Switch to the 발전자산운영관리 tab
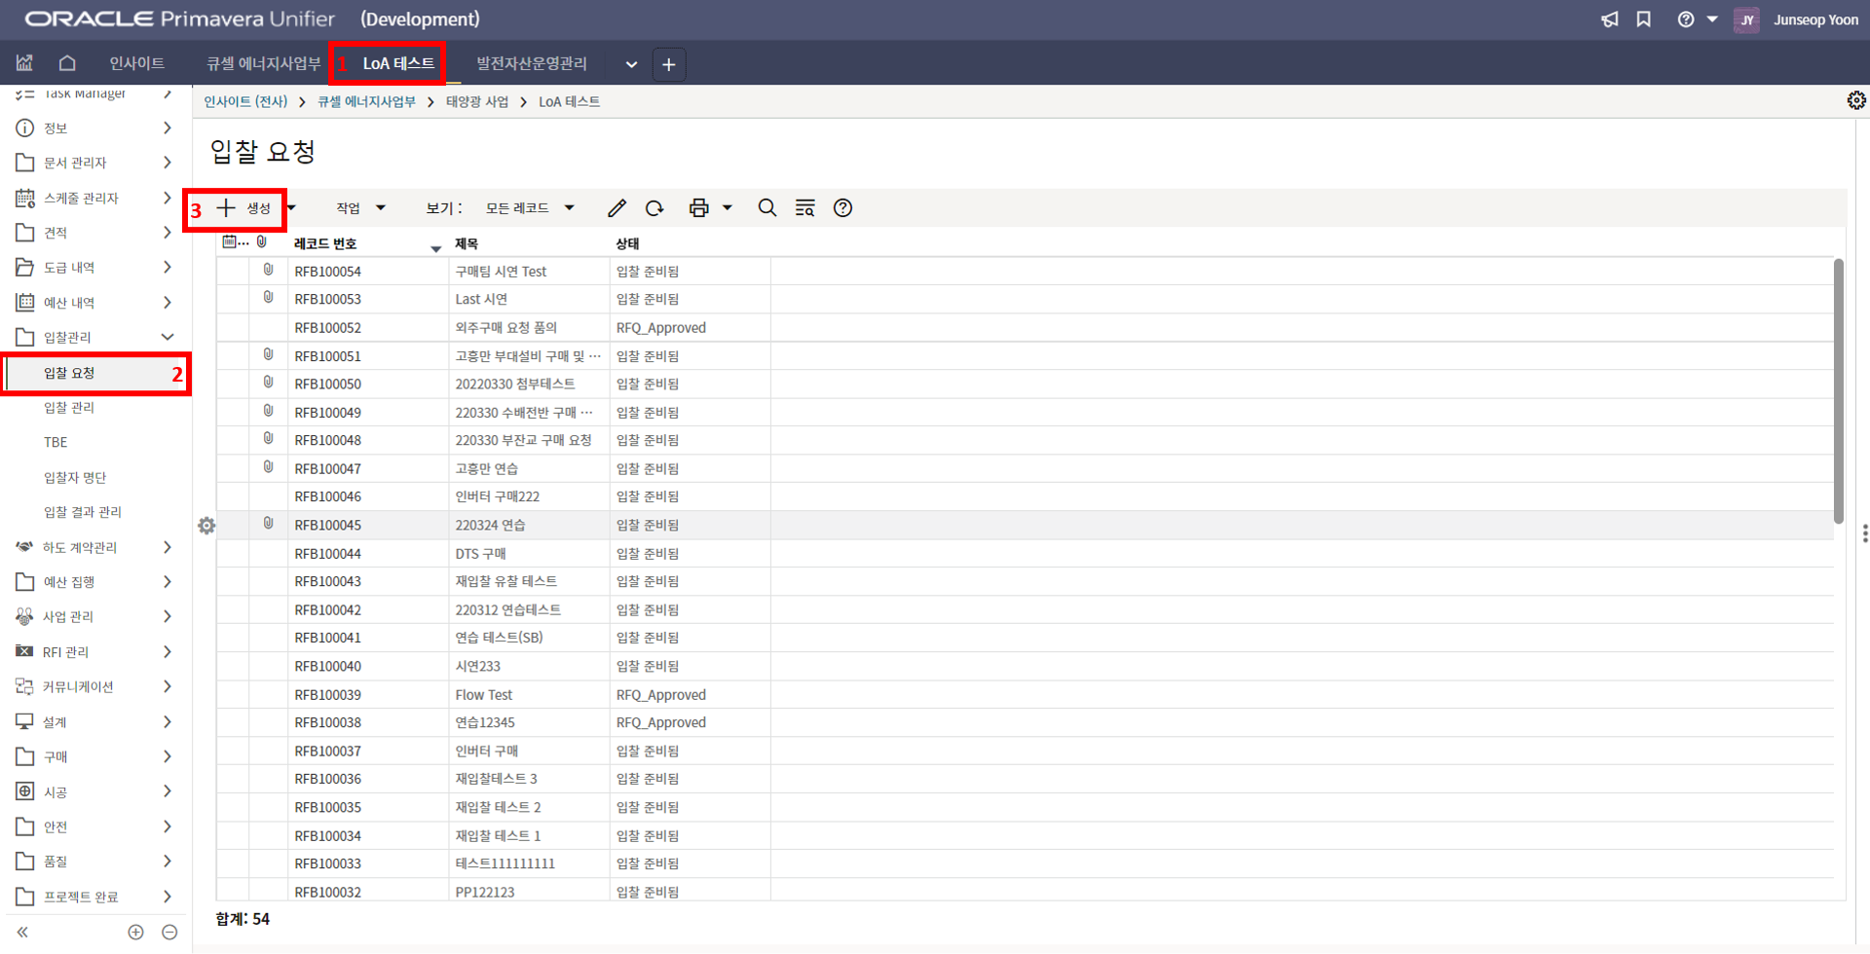 pos(531,63)
